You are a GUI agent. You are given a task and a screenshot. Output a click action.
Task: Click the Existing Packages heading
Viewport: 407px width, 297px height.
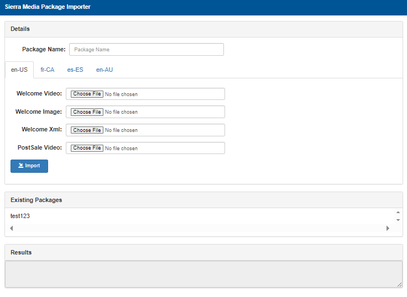pos(36,200)
